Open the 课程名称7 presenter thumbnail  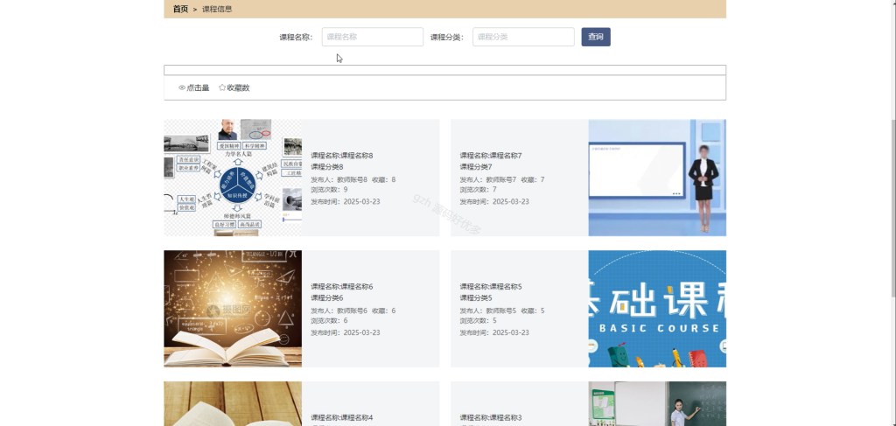pos(657,178)
